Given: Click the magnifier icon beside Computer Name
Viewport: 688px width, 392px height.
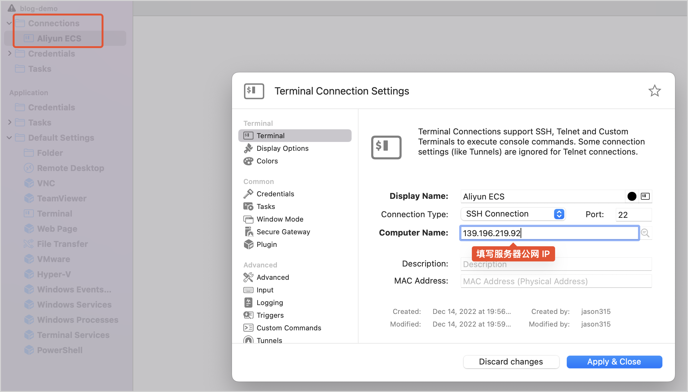Looking at the screenshot, I should pos(645,233).
